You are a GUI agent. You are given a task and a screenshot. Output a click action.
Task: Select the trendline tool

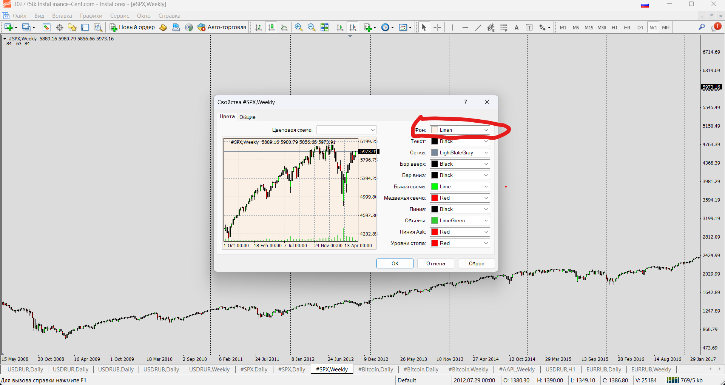tap(478, 27)
